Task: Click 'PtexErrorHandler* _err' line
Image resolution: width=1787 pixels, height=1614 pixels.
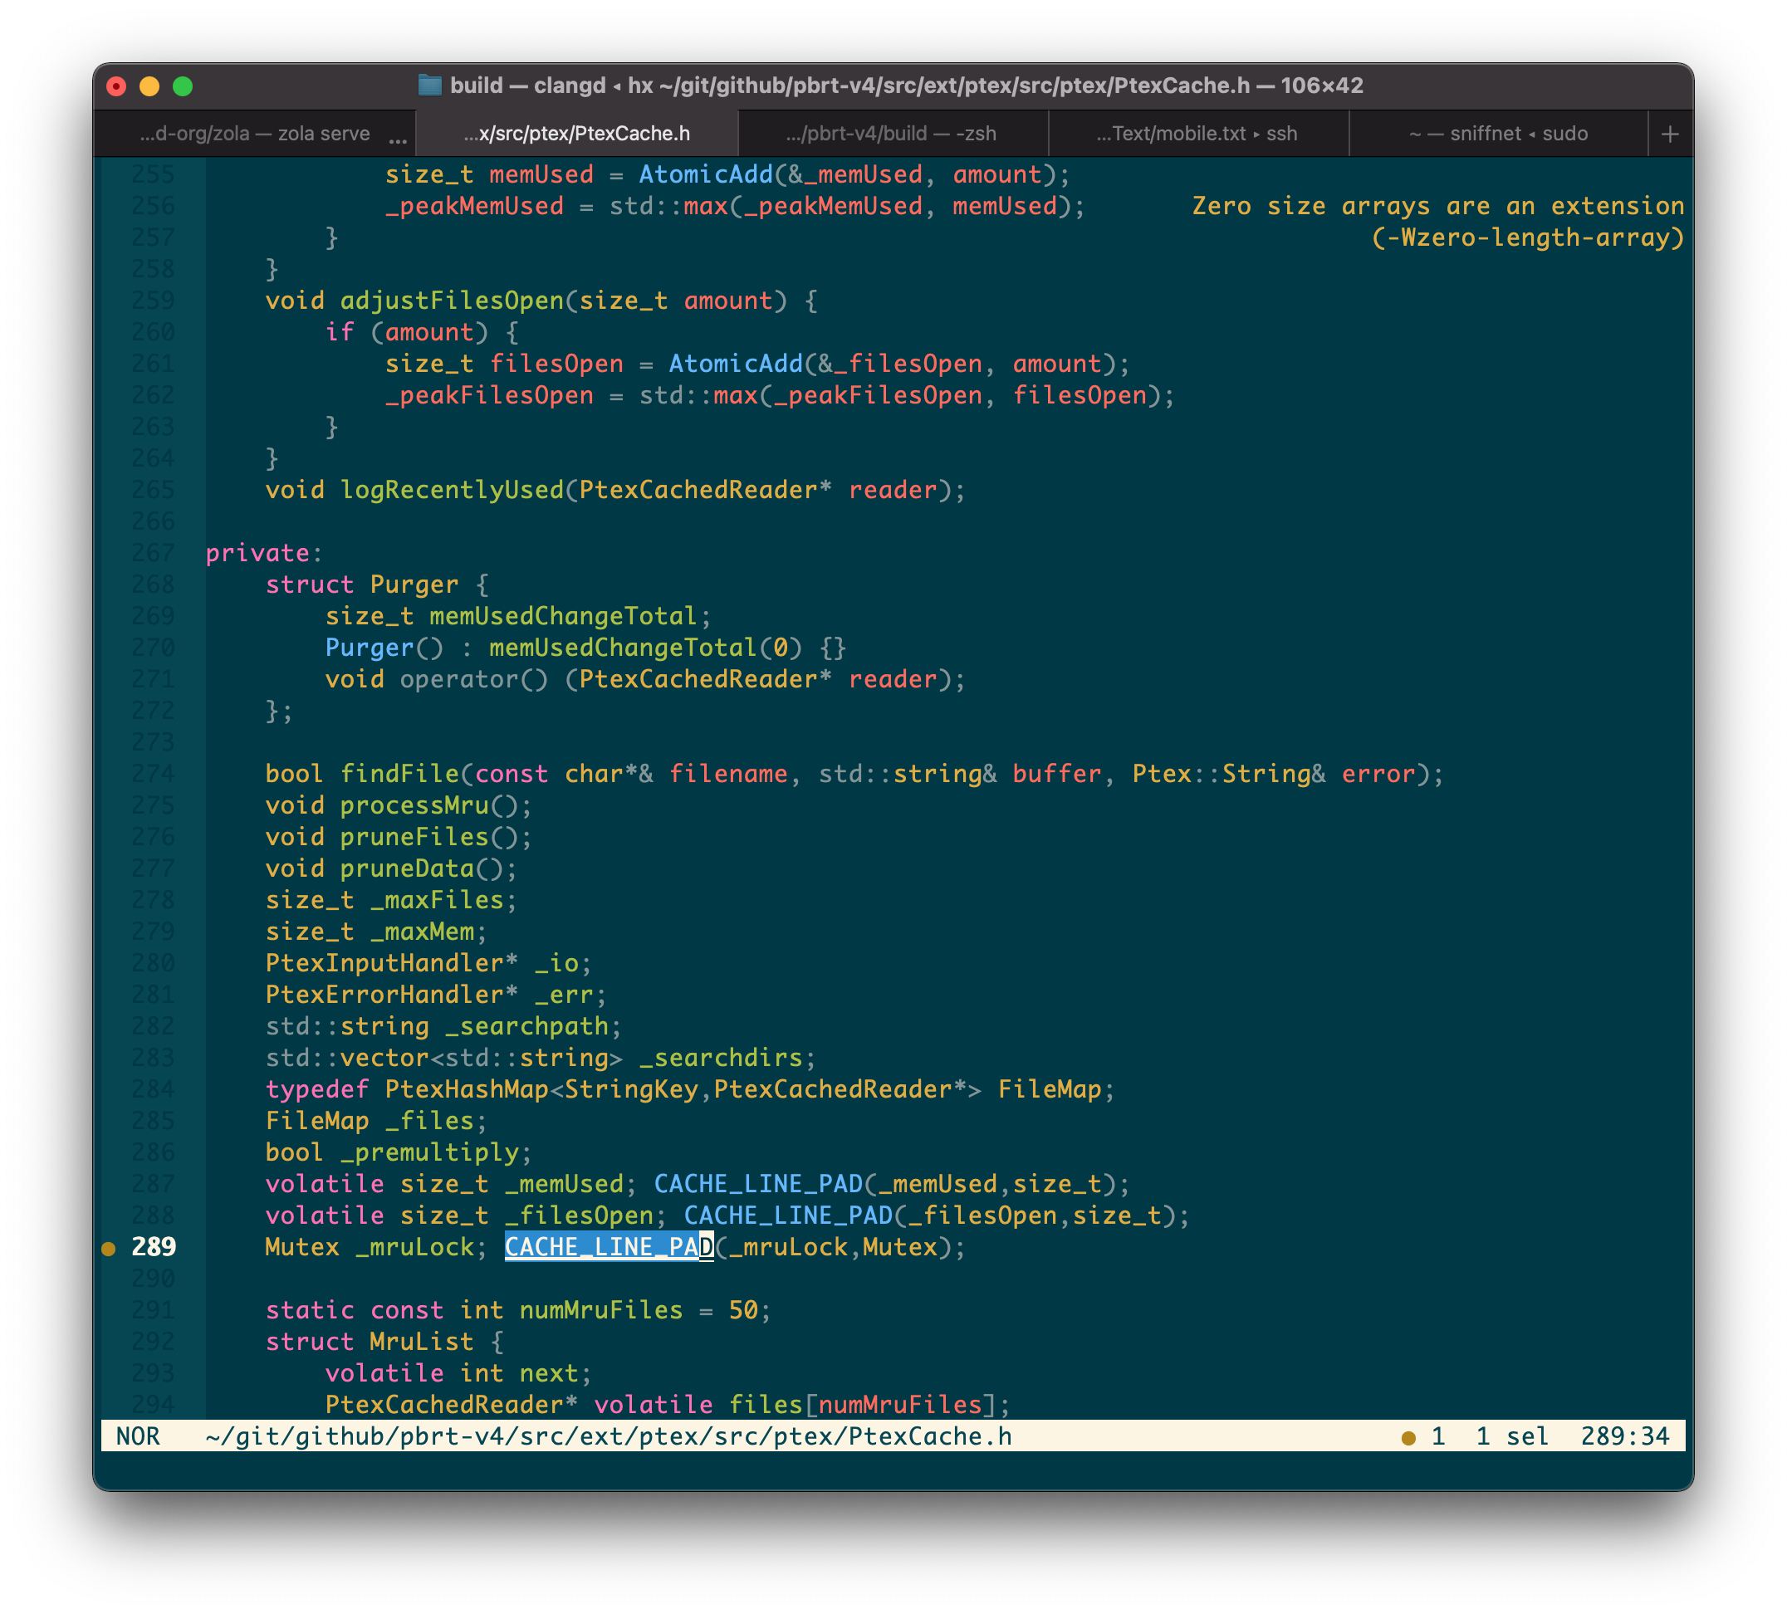Action: 435,995
